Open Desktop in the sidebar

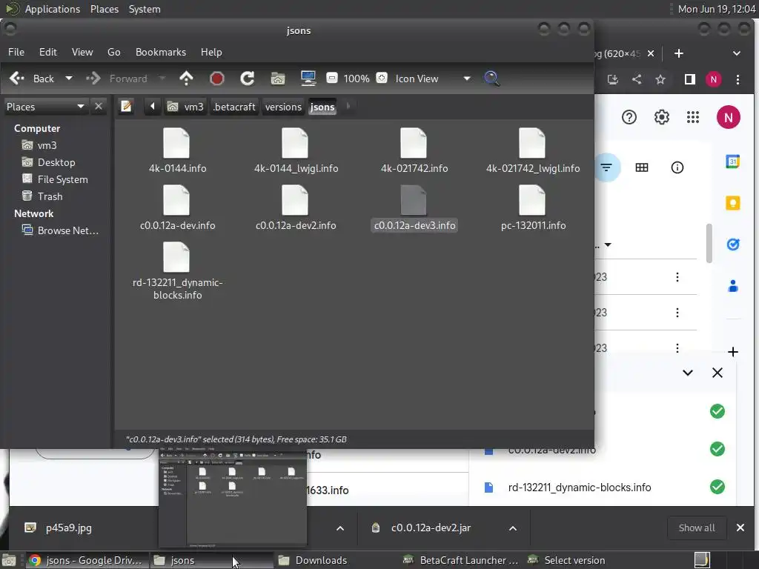point(56,162)
